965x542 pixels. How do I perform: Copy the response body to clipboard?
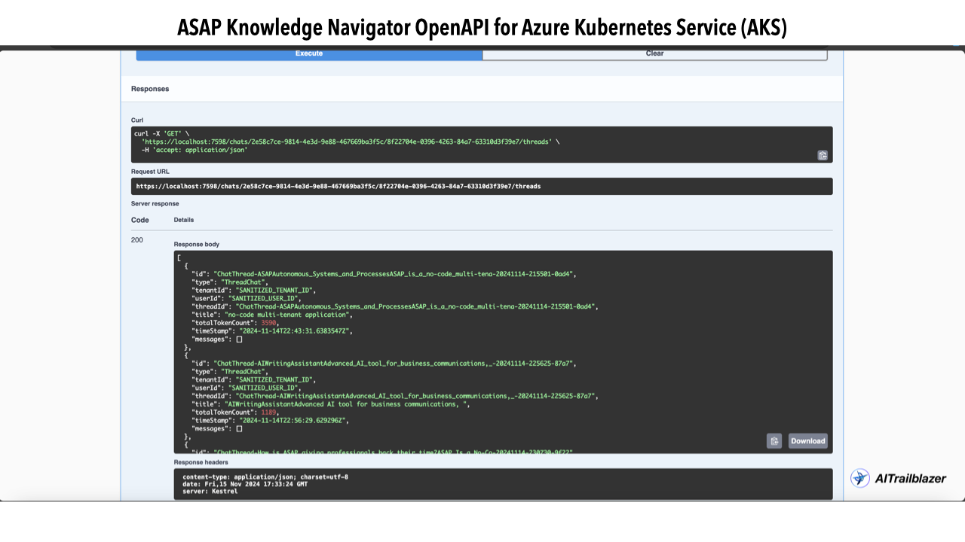(774, 441)
